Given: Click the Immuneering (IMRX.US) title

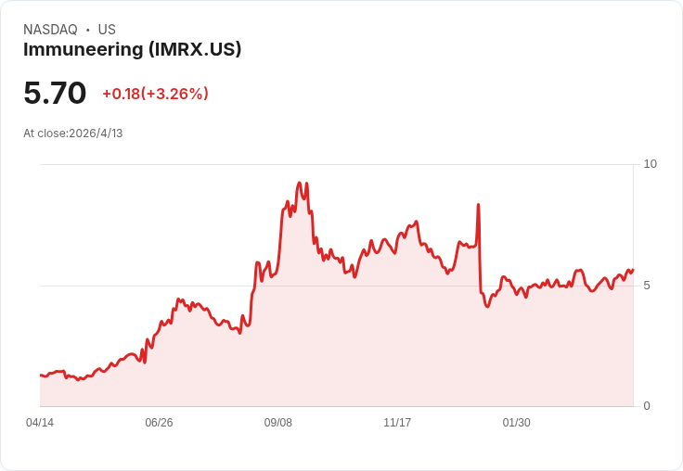Looking at the screenshot, I should [132, 49].
